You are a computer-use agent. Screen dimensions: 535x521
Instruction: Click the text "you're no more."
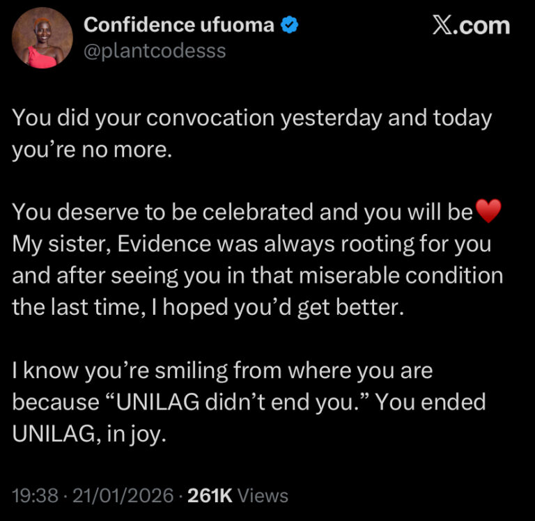(91, 149)
